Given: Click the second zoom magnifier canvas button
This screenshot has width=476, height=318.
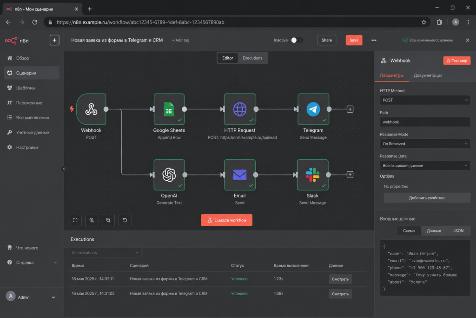Looking at the screenshot, I should click(108, 220).
